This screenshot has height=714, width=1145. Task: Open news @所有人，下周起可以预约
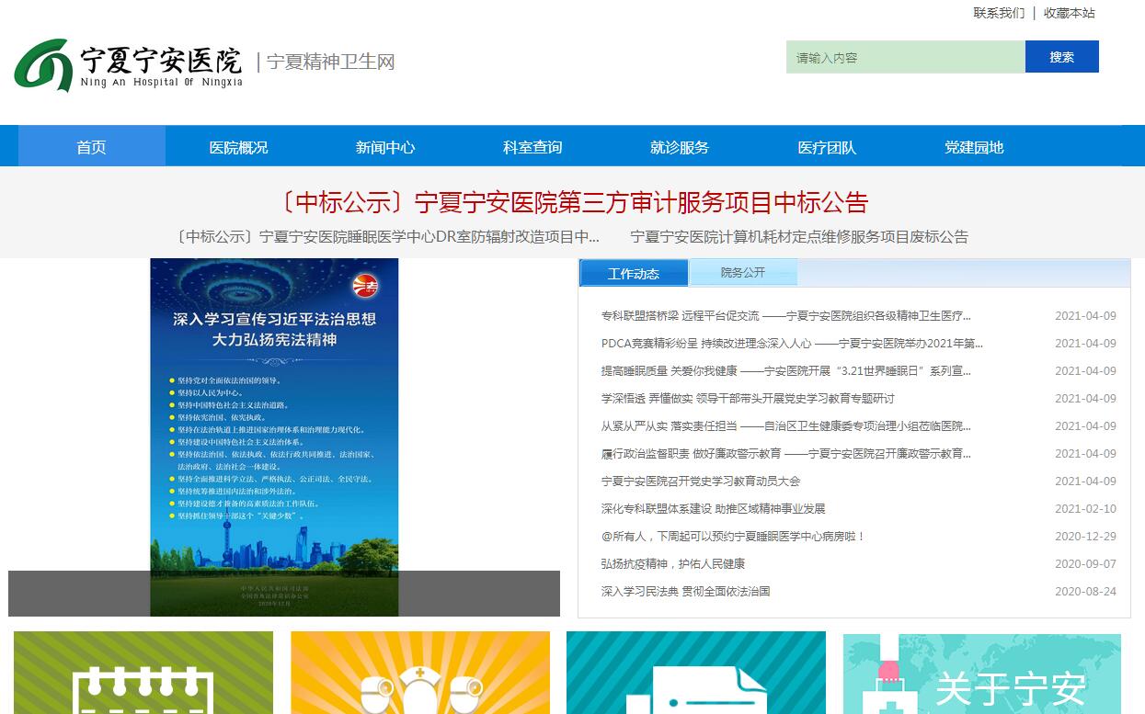click(x=734, y=537)
